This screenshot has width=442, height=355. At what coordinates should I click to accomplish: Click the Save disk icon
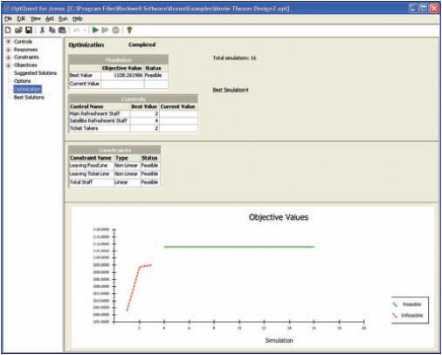point(29,30)
